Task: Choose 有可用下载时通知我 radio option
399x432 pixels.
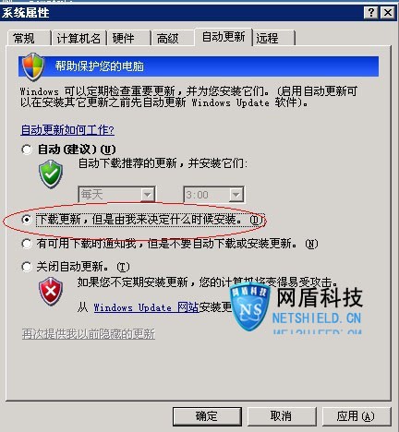Action: 27,244
